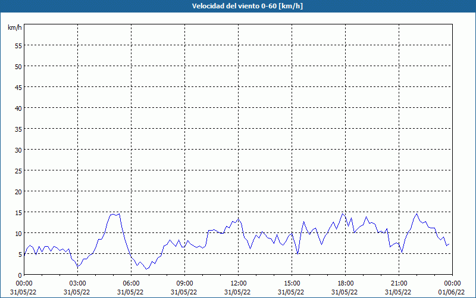Click the '06:00' time axis label
The width and height of the screenshot is (476, 298).
[131, 284]
